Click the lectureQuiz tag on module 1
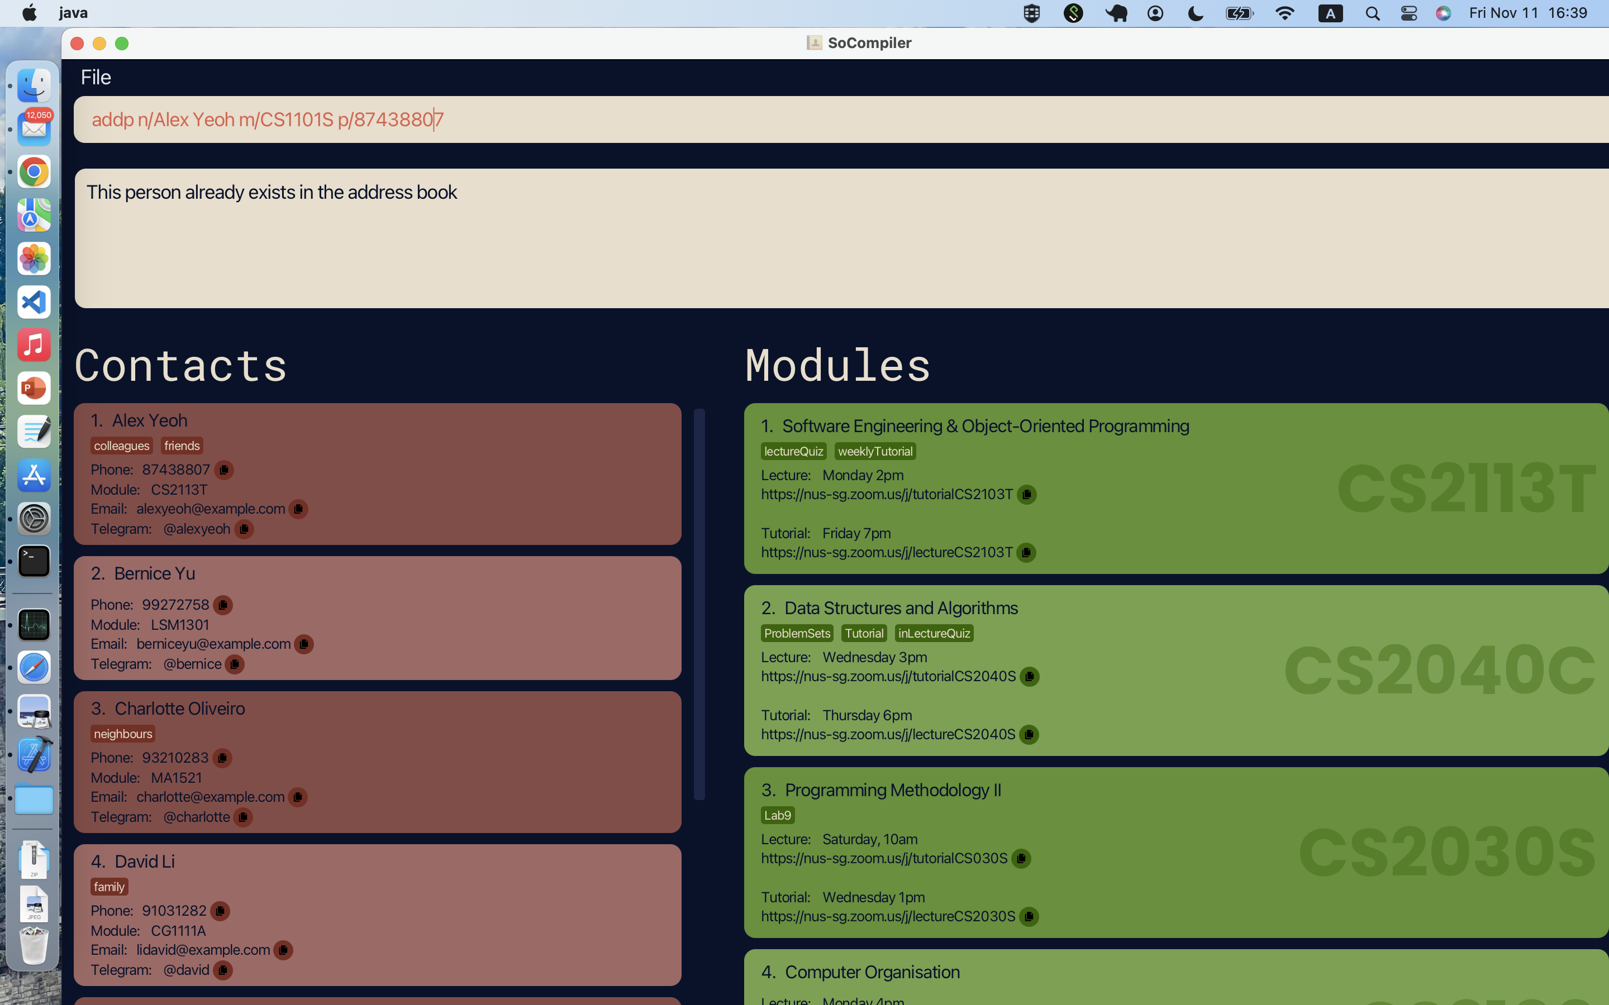This screenshot has height=1005, width=1609. [x=793, y=451]
